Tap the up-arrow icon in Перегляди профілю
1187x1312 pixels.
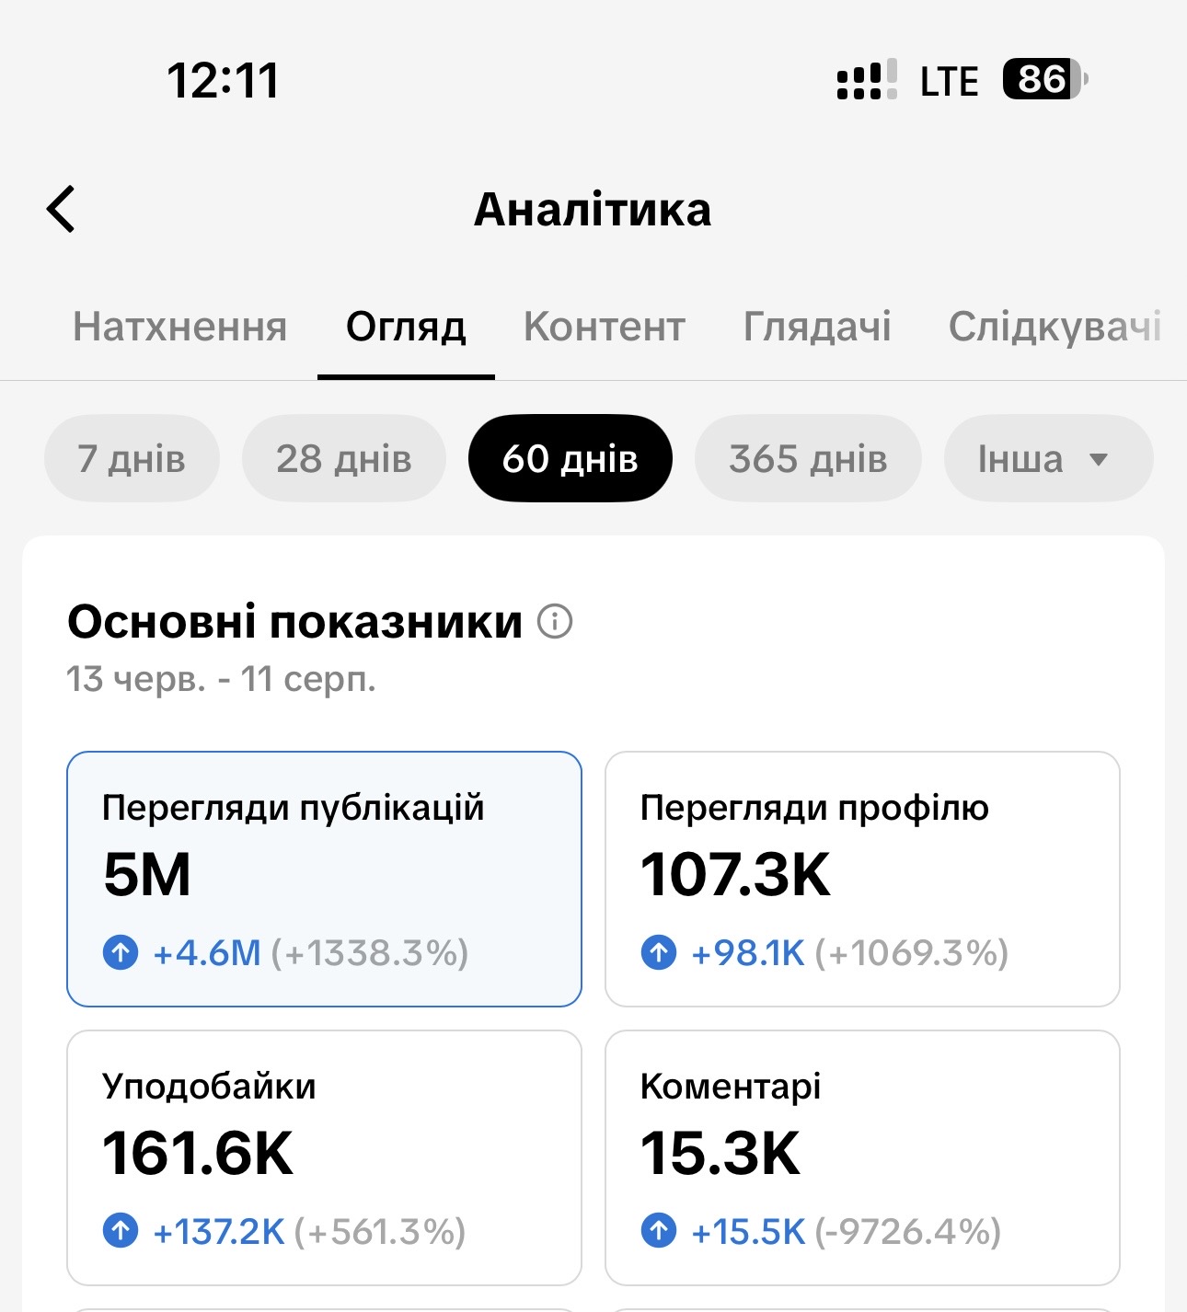tap(659, 952)
